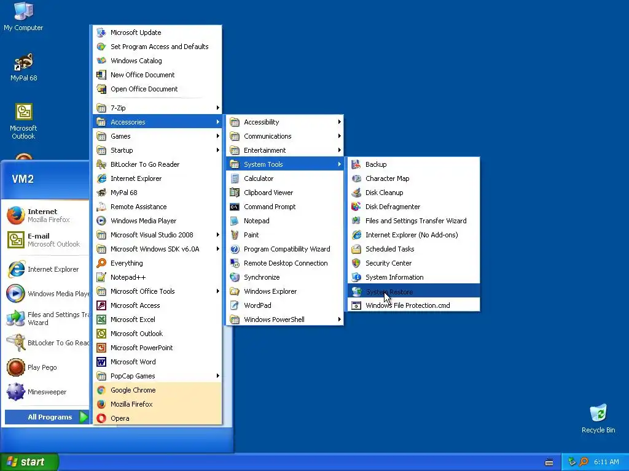Click Mozilla Firefox Internet icon in start panel
Screen dimensions: 629x471
pyautogui.click(x=15, y=215)
